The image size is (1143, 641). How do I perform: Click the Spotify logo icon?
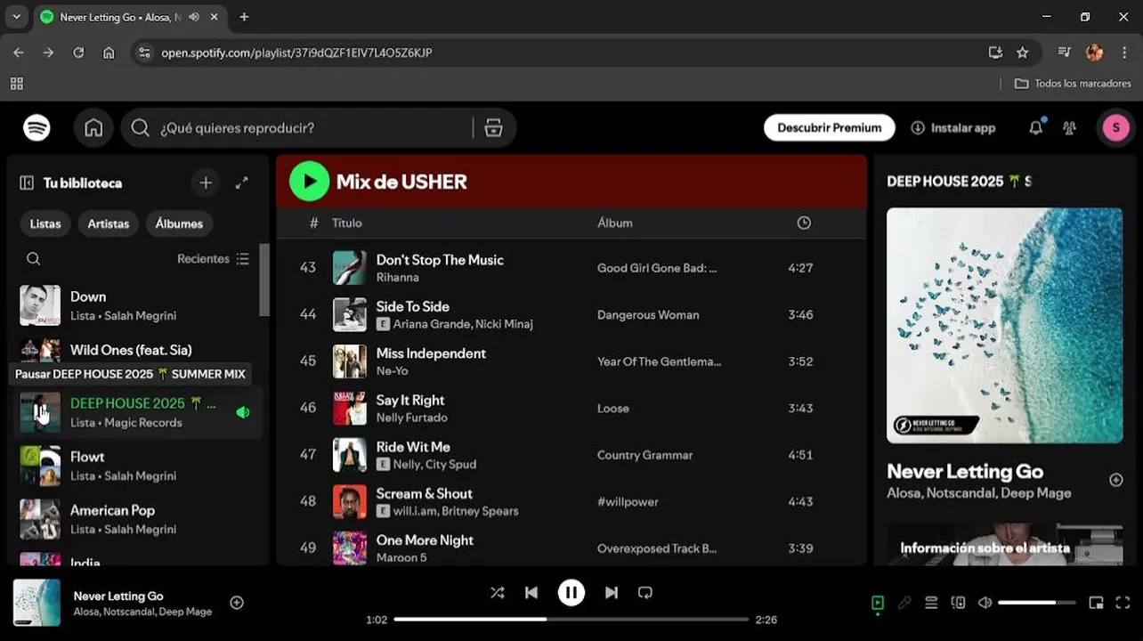[x=36, y=128]
